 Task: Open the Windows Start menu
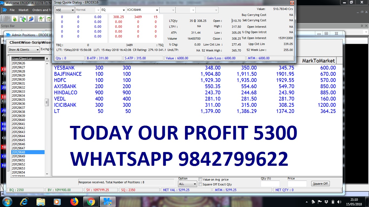coord(7,201)
